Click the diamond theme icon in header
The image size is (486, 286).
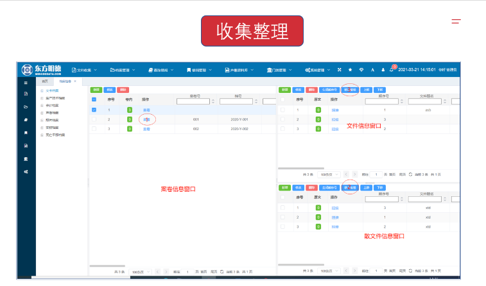click(x=361, y=69)
